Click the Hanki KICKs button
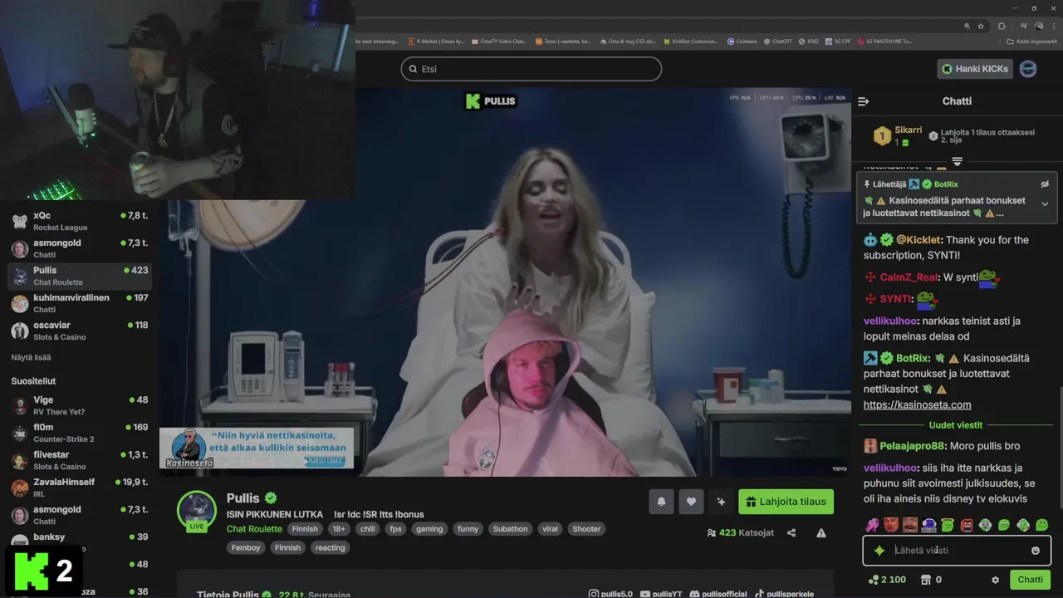This screenshot has height=598, width=1063. coord(975,69)
